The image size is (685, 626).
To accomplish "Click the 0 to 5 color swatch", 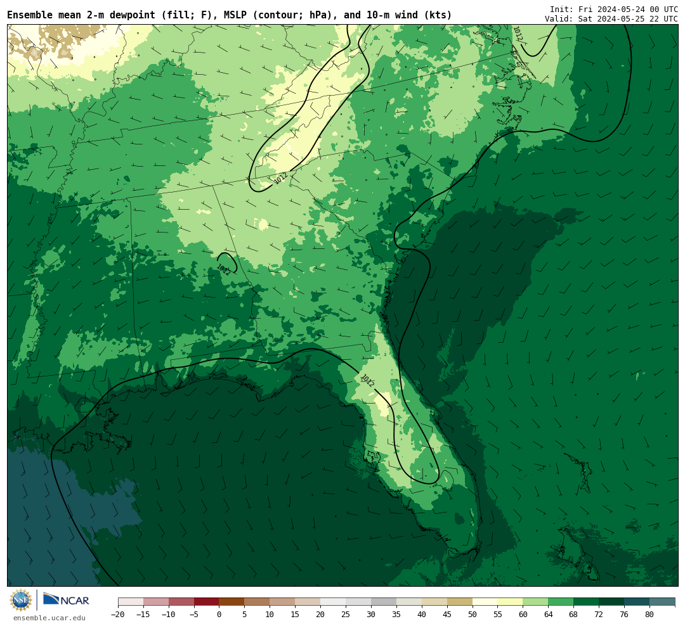I will pos(232,601).
